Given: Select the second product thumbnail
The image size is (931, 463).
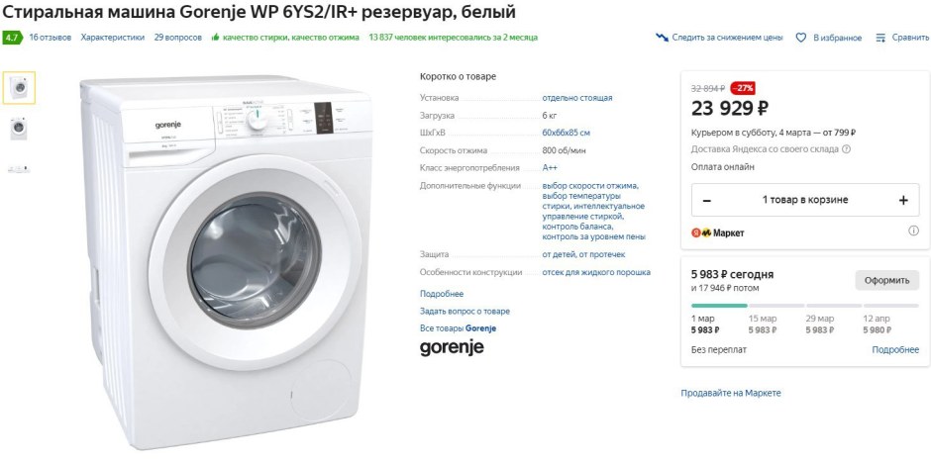Looking at the screenshot, I should point(19,128).
